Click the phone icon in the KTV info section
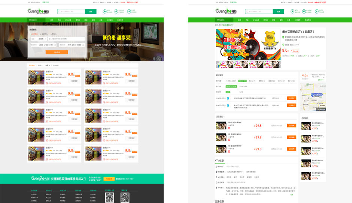352x203 pixels. tap(216, 167)
